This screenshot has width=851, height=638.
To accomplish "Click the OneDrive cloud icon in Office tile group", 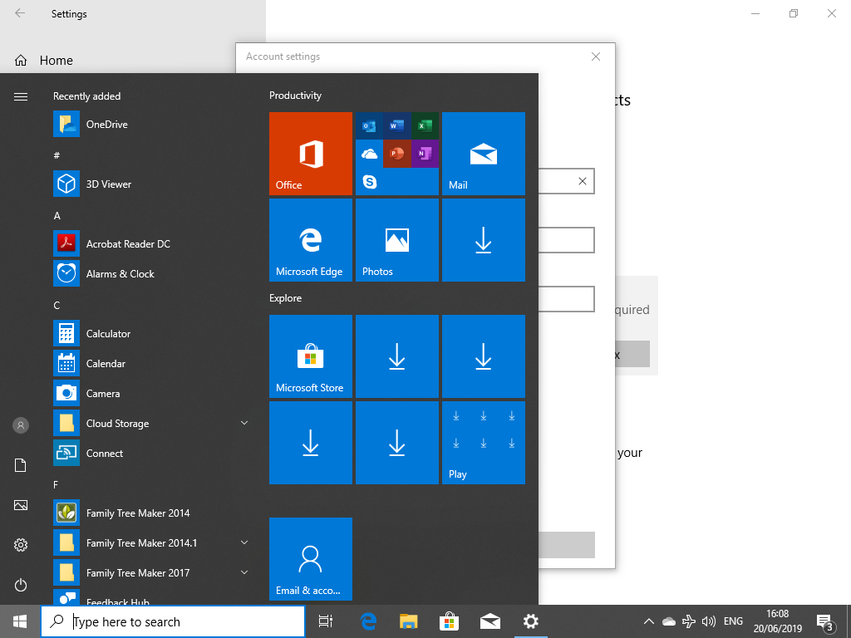I will pos(369,154).
